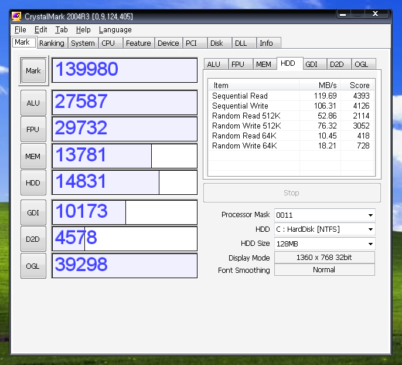Click the CrystalMark title bar app icon
This screenshot has height=365, width=402.
coord(16,16)
